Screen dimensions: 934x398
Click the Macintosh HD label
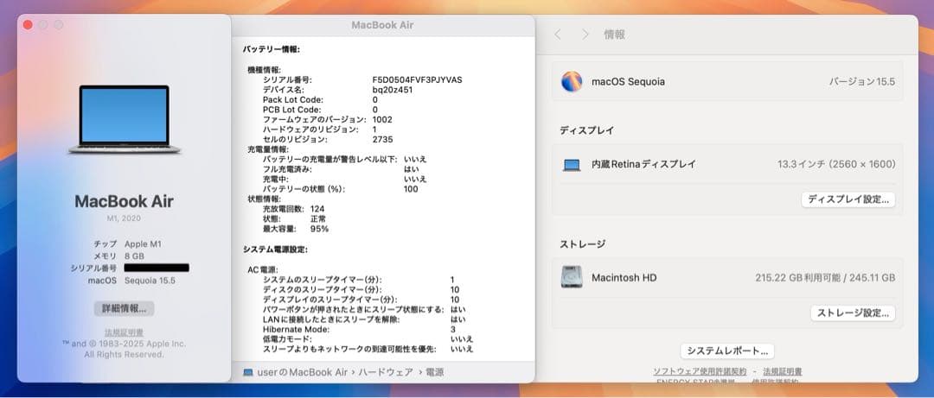tap(624, 277)
